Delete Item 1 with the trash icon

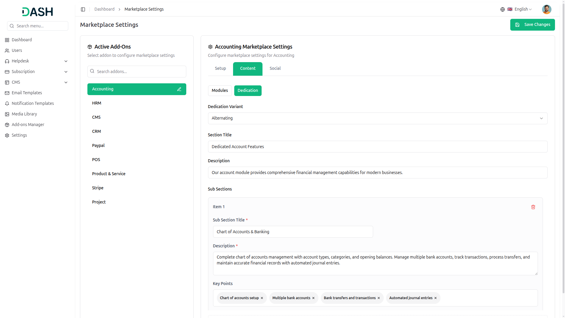point(533,207)
